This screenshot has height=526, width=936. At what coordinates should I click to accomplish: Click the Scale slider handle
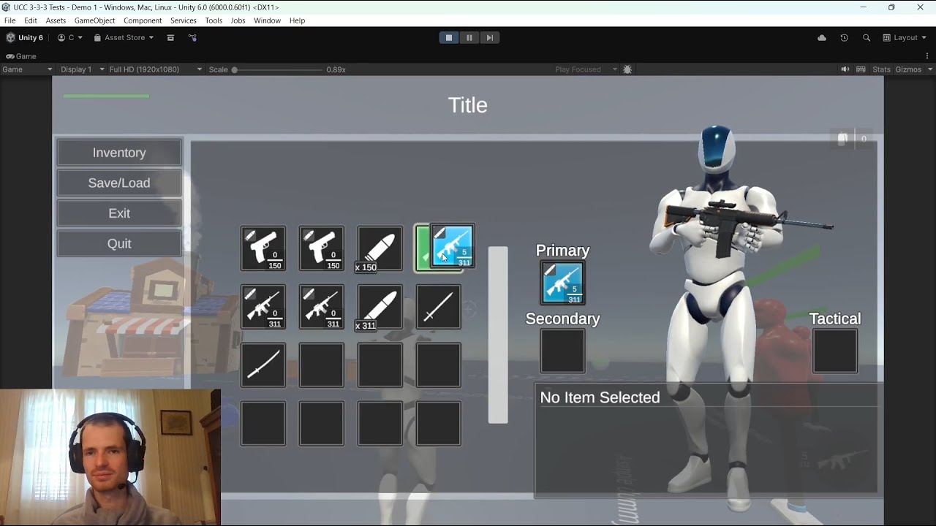point(235,69)
